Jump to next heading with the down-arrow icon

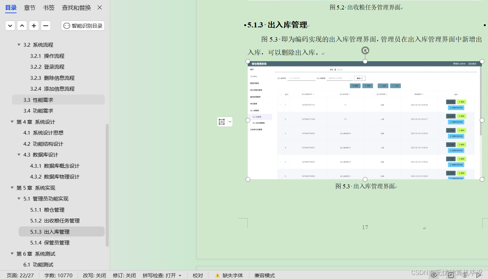10,26
